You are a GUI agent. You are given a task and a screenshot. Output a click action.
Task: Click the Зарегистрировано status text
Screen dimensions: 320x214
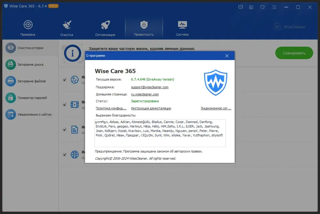click(145, 101)
